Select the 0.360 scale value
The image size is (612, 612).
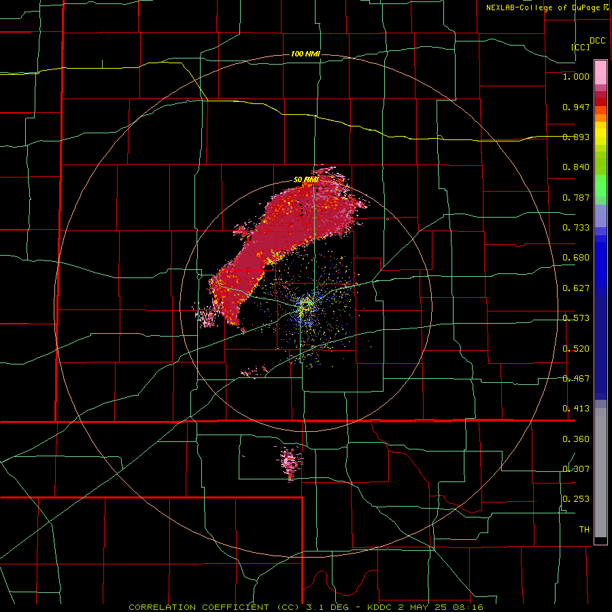click(576, 439)
